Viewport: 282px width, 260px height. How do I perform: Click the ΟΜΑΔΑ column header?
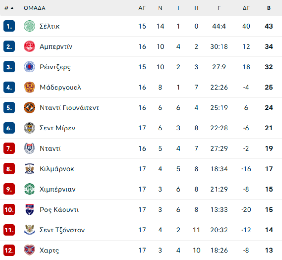(x=34, y=8)
